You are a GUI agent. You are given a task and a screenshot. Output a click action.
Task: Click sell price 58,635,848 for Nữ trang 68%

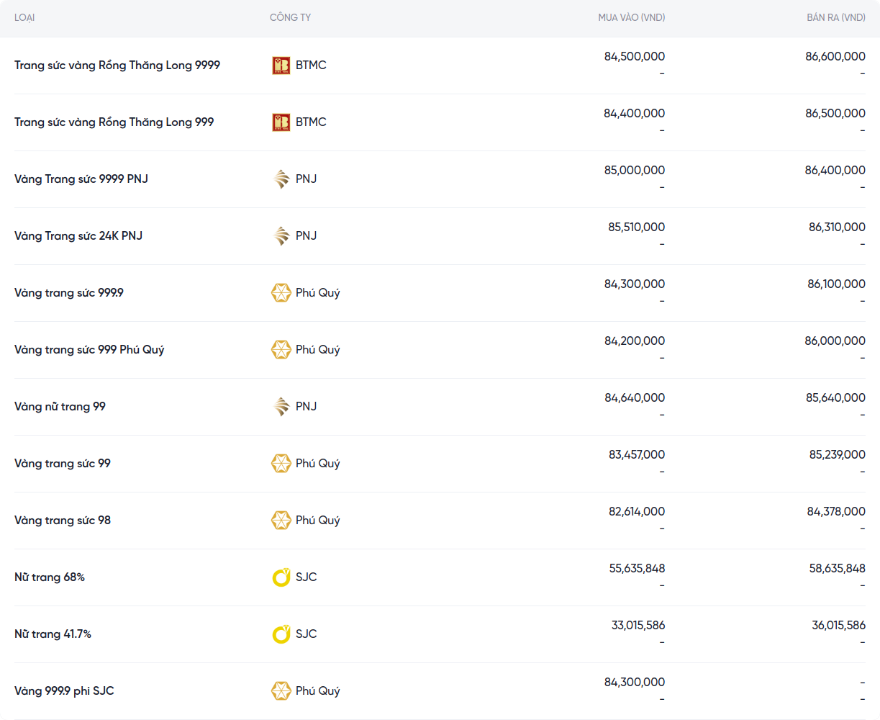coord(837,569)
